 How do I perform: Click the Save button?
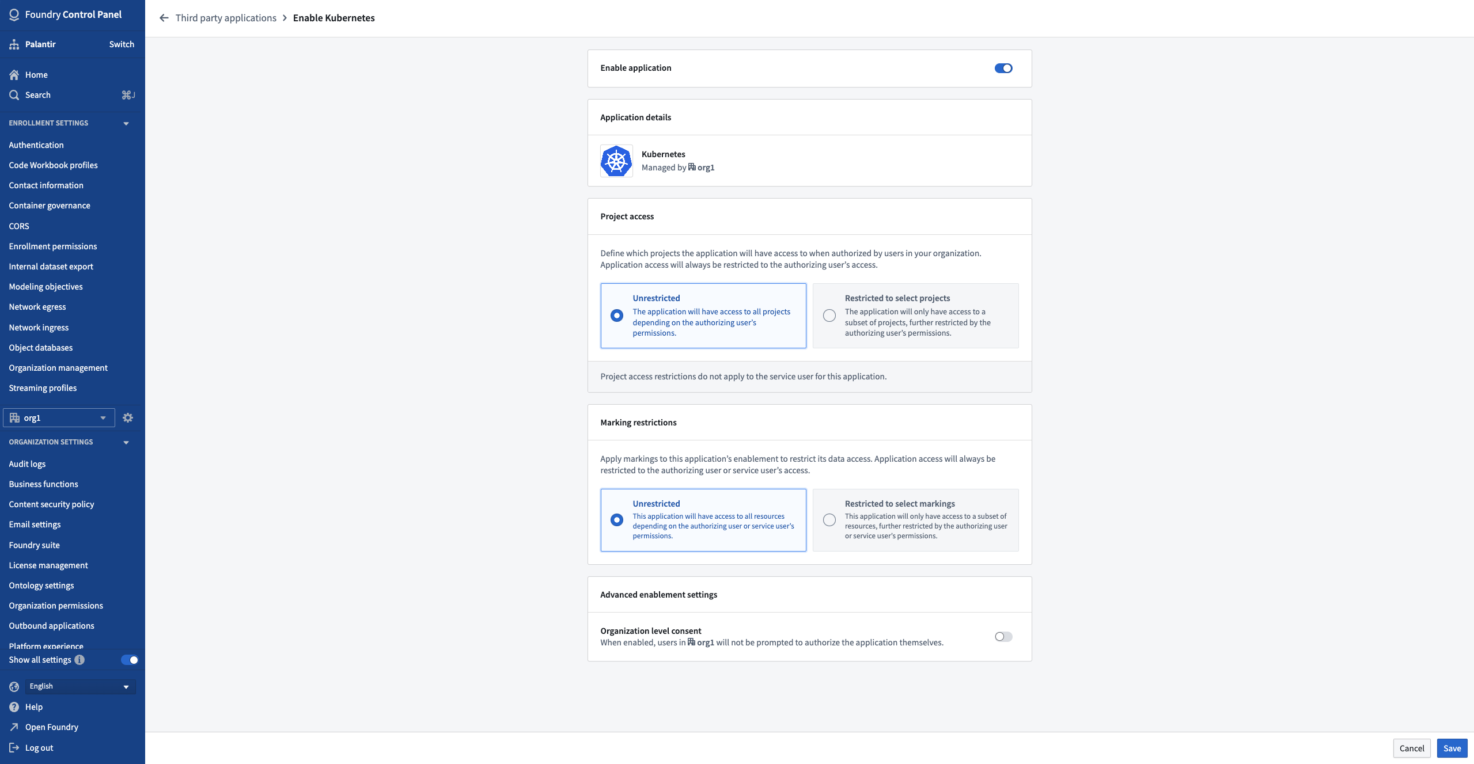pyautogui.click(x=1452, y=748)
